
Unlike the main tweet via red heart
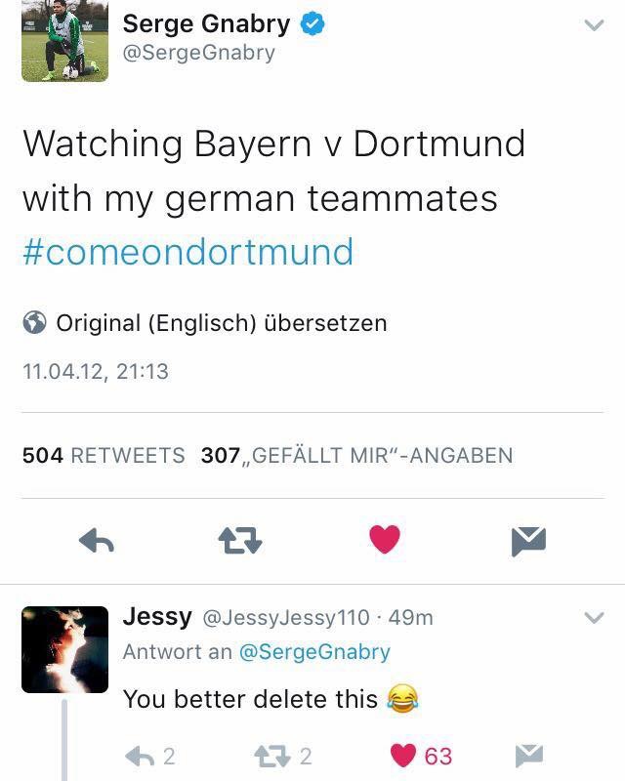coord(384,540)
